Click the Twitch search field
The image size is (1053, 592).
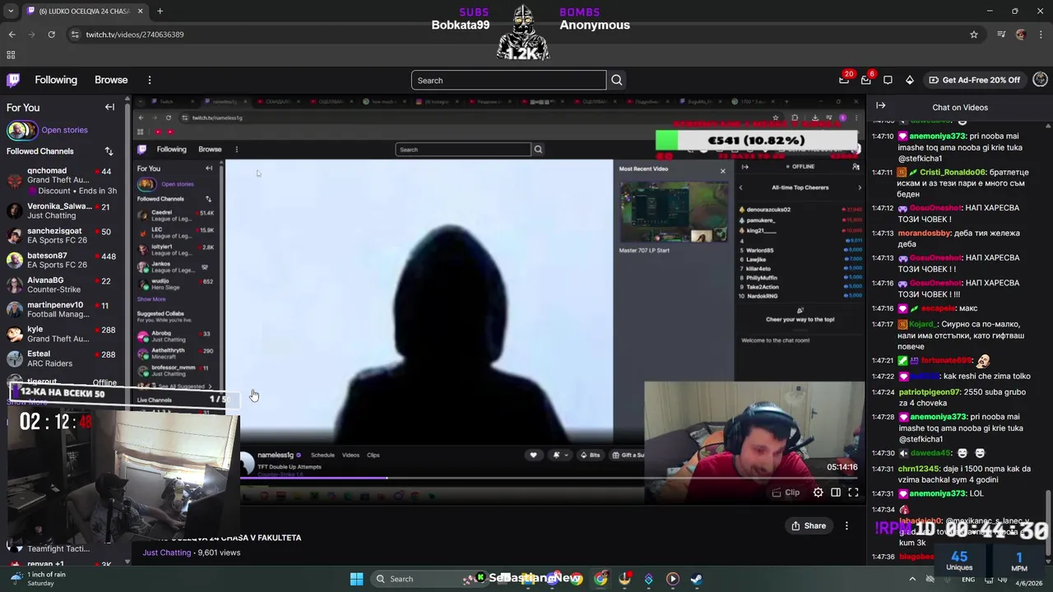pos(508,81)
